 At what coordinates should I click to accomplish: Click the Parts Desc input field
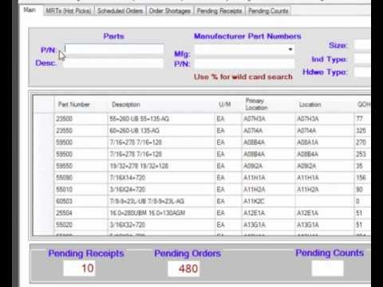(113, 63)
